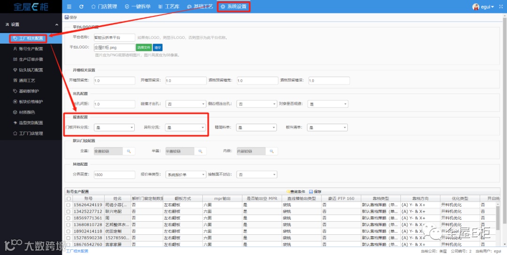Viewport: 507px width, 255px height.
Task: Switch to 门店管理 top tab
Action: point(104,7)
